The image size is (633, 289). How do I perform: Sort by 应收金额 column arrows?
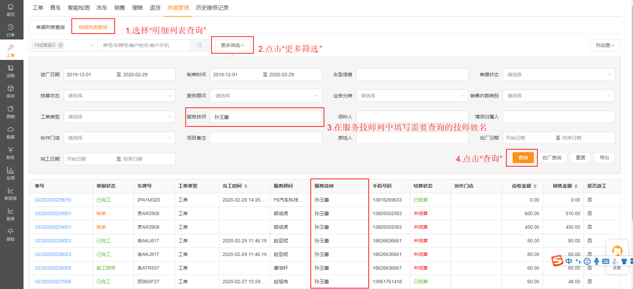coord(535,186)
